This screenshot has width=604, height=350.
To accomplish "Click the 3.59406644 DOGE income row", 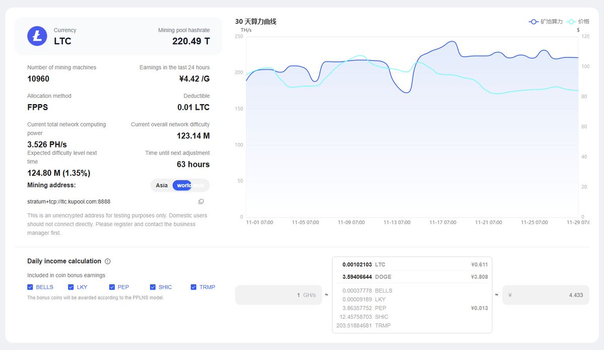I will (x=412, y=277).
